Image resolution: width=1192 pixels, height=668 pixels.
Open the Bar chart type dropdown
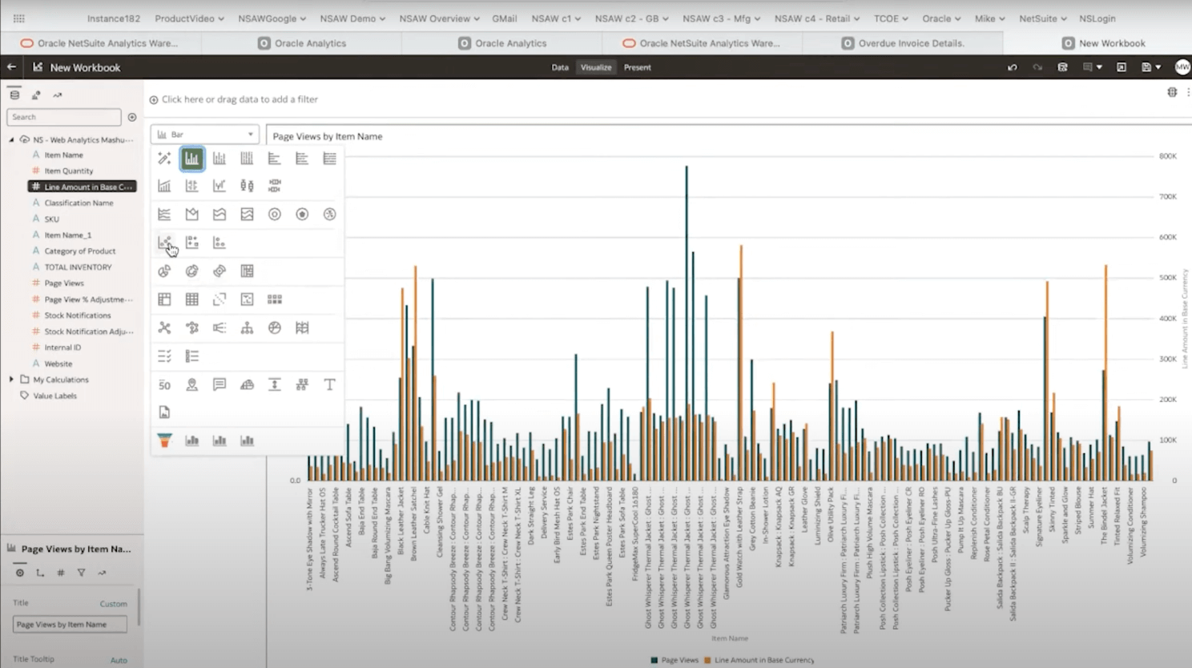(x=205, y=135)
